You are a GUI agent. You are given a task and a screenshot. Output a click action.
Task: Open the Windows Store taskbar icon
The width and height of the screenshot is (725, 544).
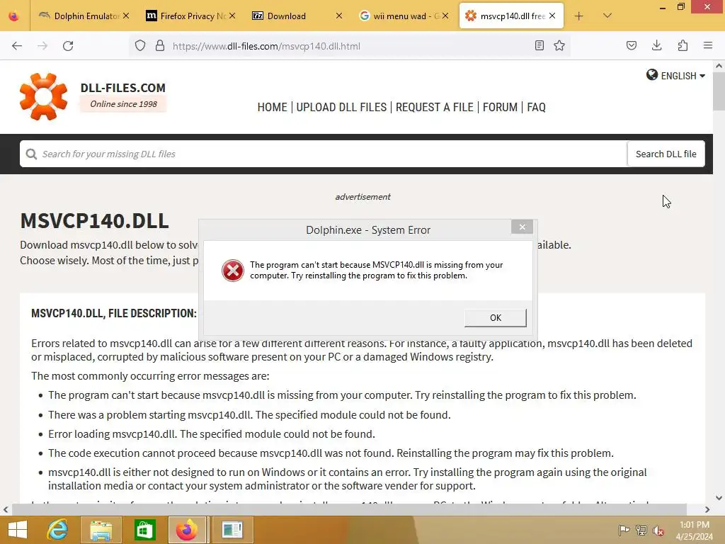pos(144,530)
